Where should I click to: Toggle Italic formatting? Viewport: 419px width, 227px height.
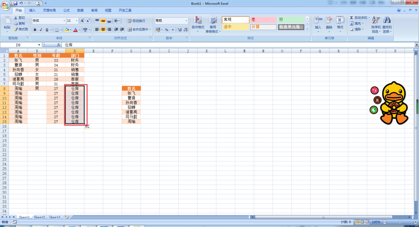pyautogui.click(x=41, y=30)
